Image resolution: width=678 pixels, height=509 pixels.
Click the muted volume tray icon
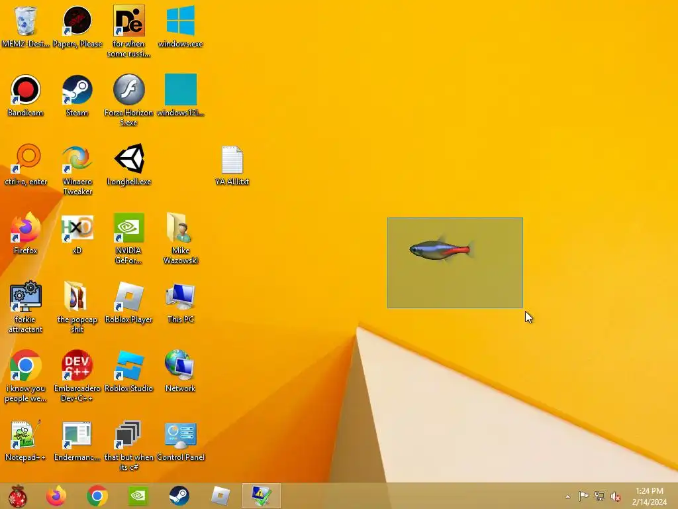click(x=616, y=496)
